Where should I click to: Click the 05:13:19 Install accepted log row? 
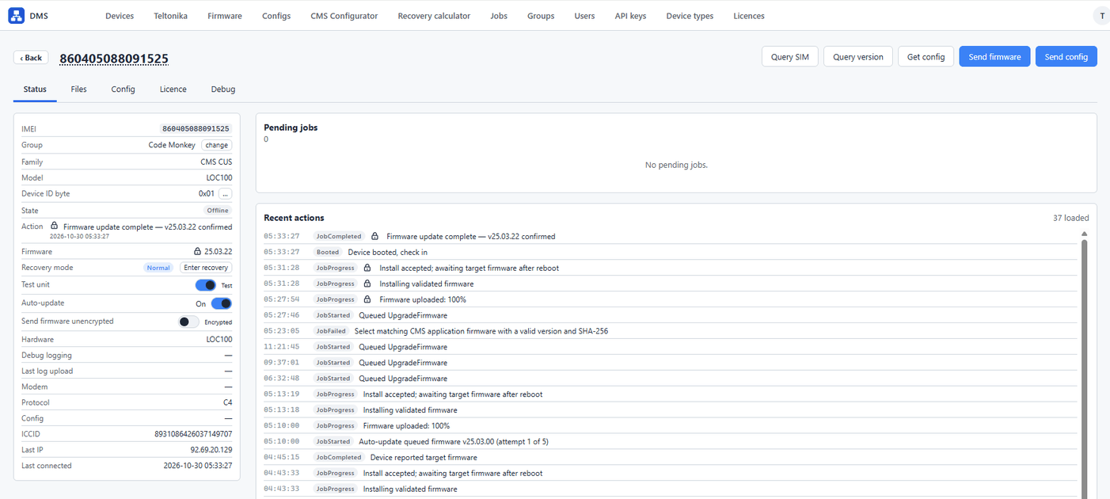click(670, 394)
